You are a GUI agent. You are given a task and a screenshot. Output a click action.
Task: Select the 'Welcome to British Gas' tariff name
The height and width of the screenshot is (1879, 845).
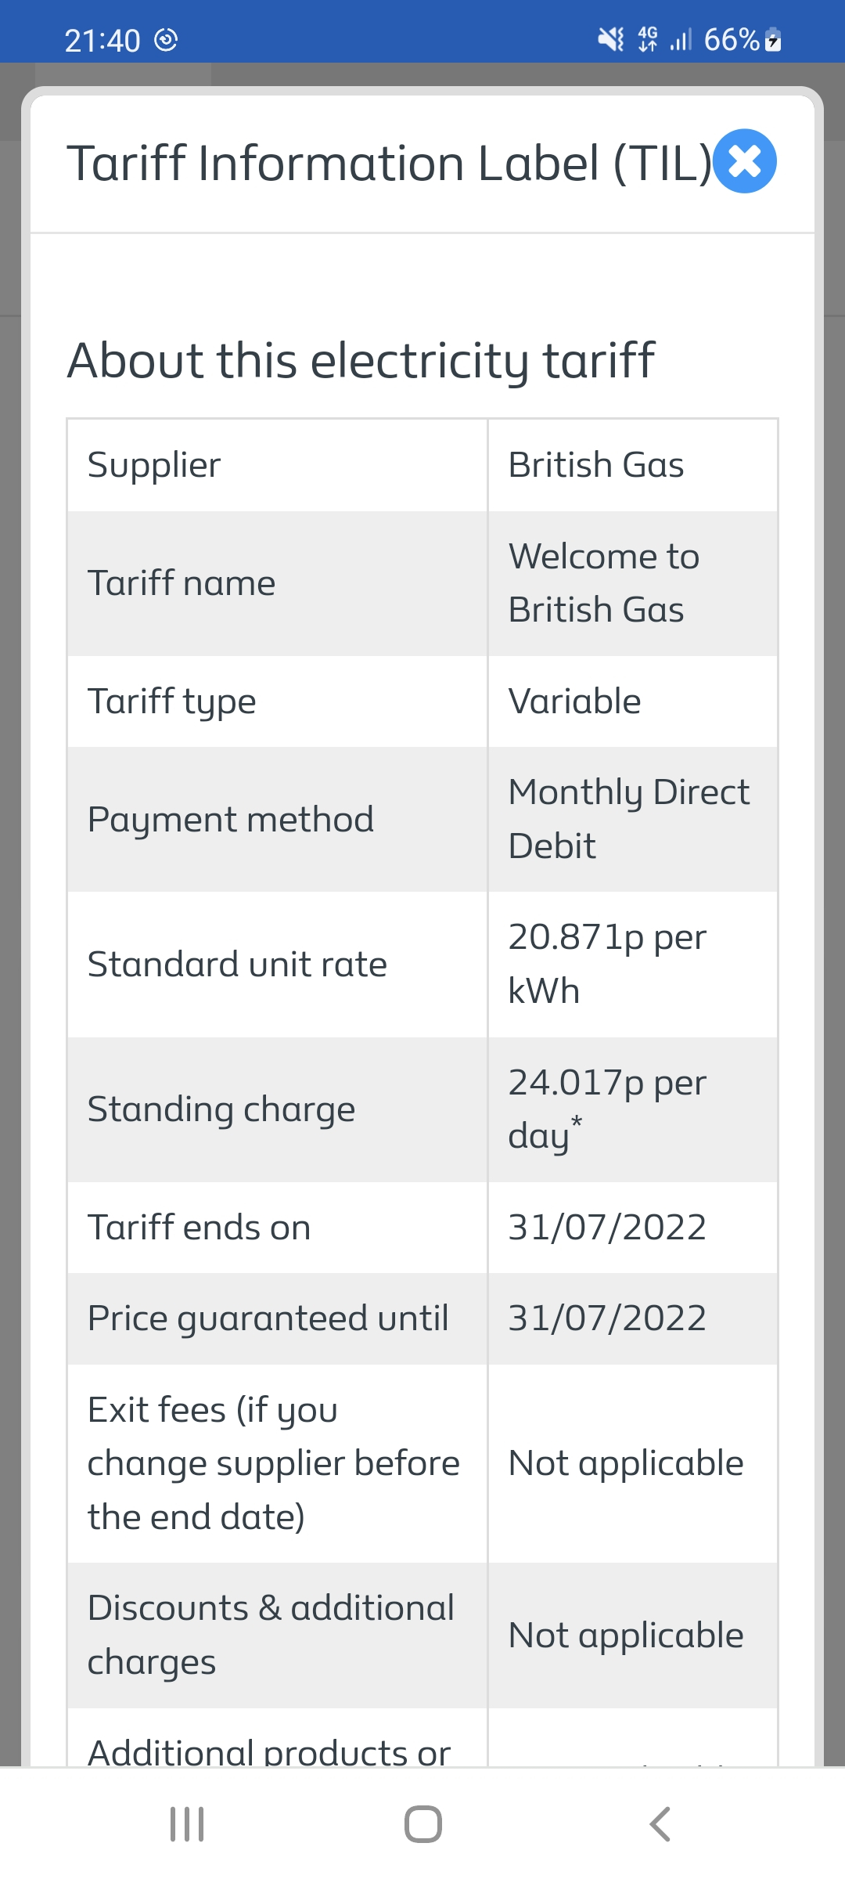click(x=603, y=583)
